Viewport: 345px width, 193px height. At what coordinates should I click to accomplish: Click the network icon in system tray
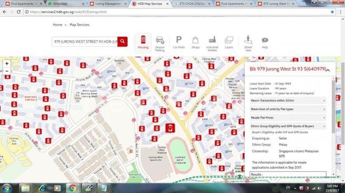pos(314,188)
